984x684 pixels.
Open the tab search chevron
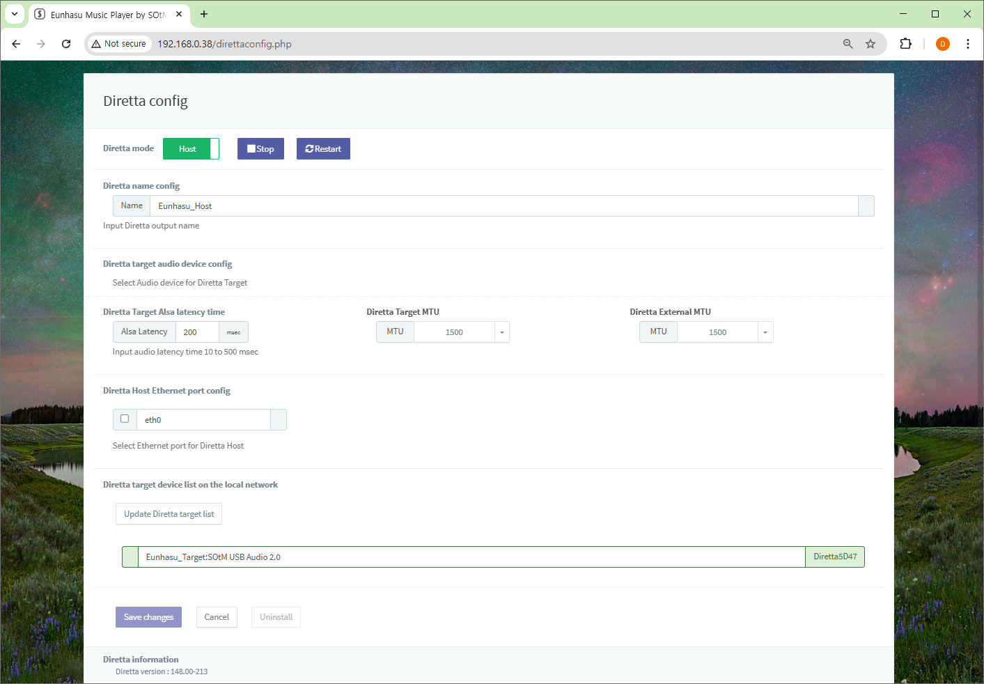15,14
